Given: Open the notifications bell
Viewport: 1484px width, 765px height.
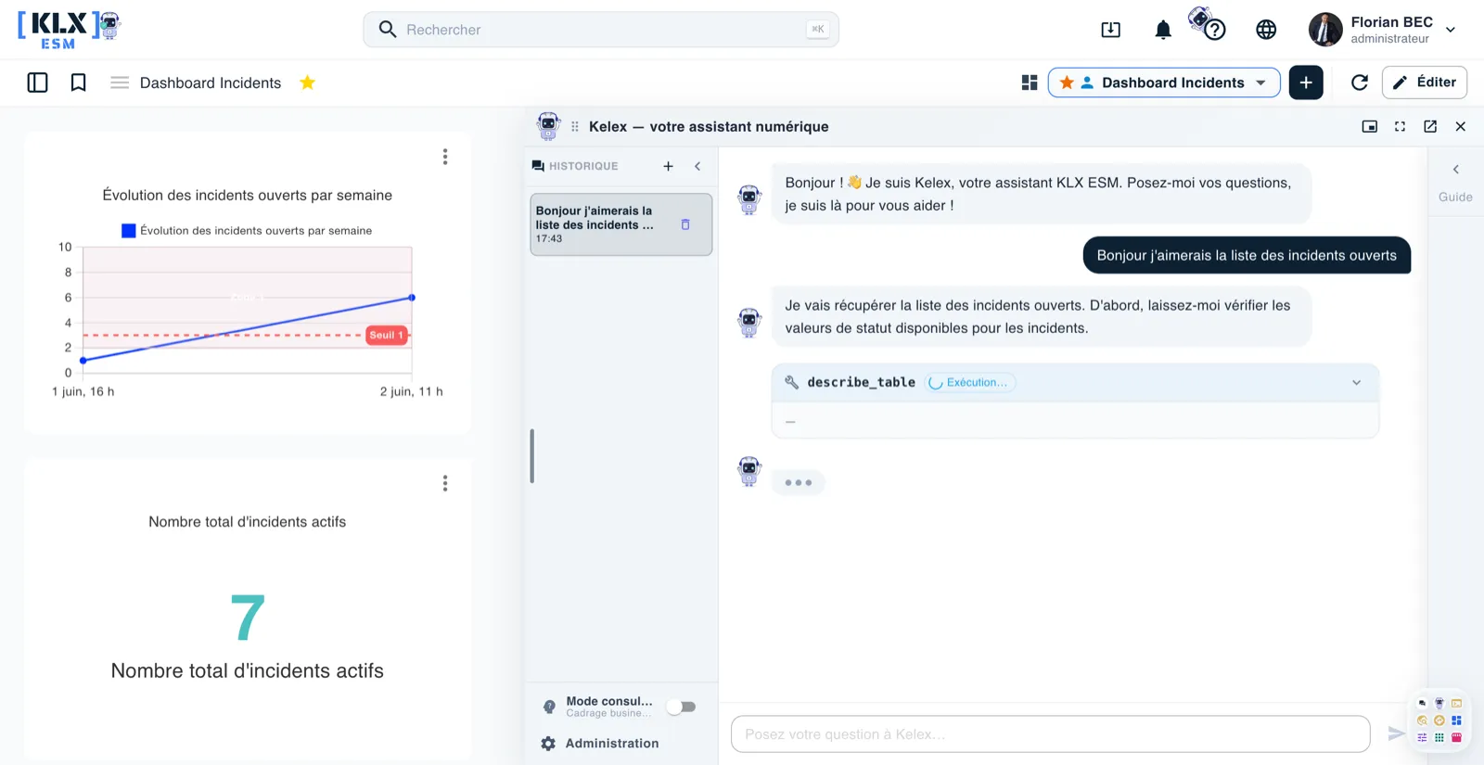Looking at the screenshot, I should (1163, 30).
